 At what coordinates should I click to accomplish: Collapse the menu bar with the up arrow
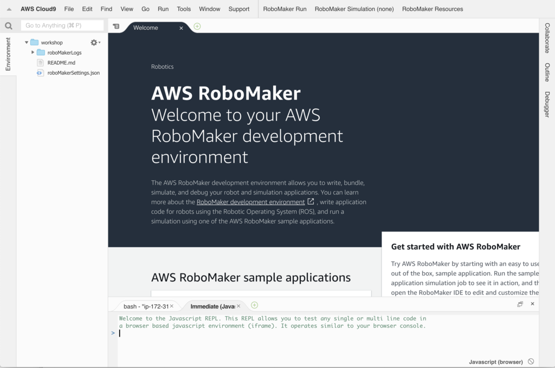point(9,9)
